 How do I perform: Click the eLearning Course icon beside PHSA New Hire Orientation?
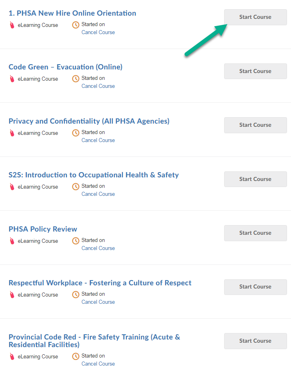click(x=11, y=25)
